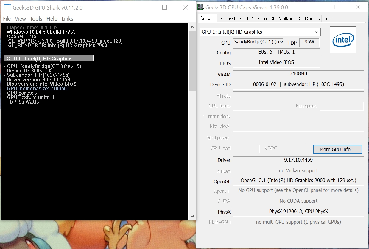Click the Driver version line in GPU Shark

pos(37,80)
